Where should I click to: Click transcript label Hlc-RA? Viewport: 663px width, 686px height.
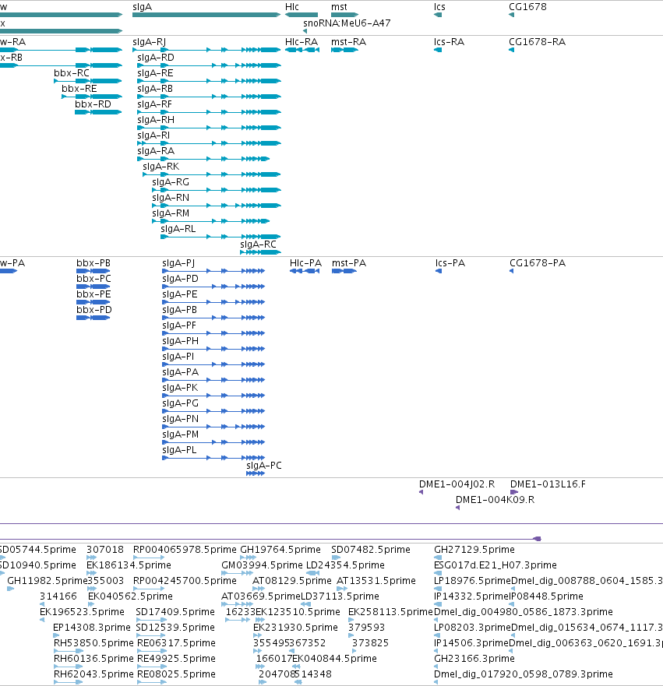point(301,42)
